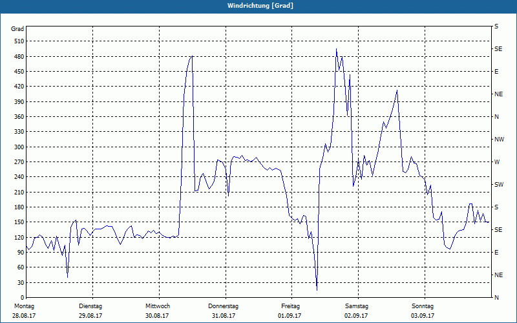Click the 510 value on the degree axis
Image resolution: width=517 pixels, height=323 pixels.
click(x=19, y=41)
